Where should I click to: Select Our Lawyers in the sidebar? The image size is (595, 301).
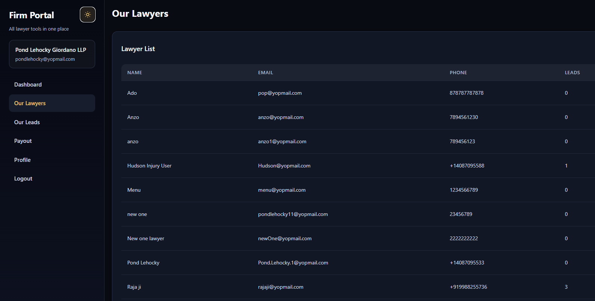(x=52, y=103)
